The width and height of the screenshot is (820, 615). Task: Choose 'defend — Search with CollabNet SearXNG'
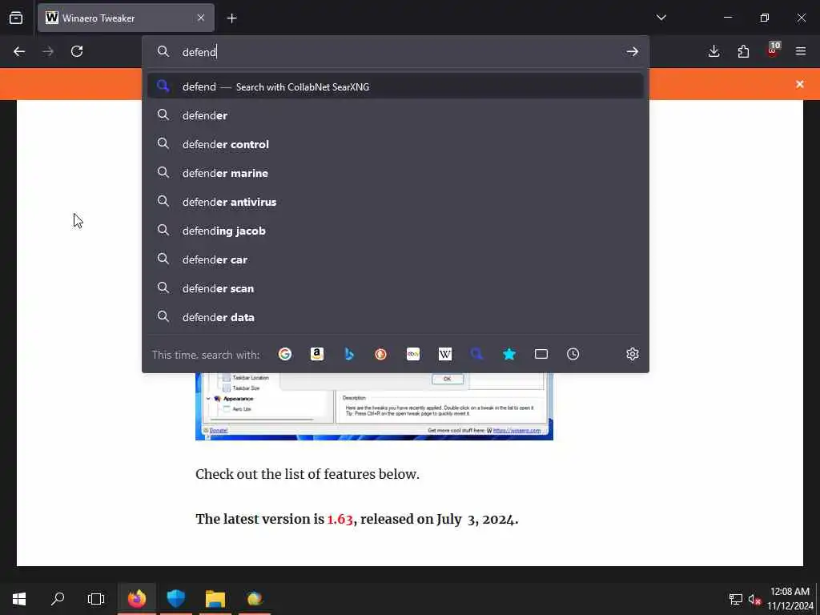pyautogui.click(x=396, y=86)
